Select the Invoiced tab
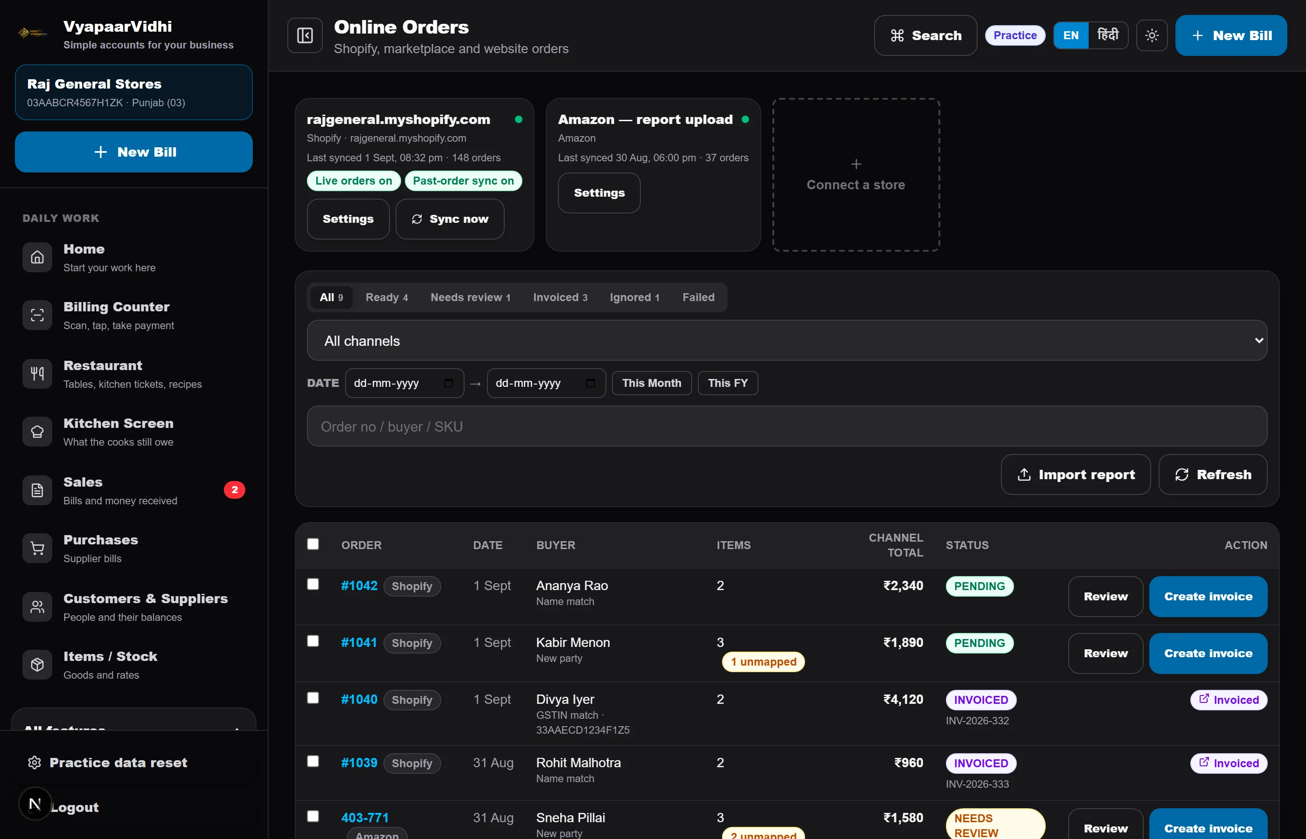1306x839 pixels. (x=560, y=297)
